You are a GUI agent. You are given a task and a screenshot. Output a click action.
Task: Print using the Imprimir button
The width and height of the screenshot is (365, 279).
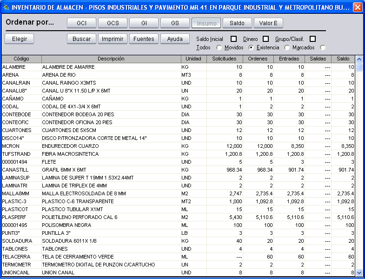click(113, 39)
